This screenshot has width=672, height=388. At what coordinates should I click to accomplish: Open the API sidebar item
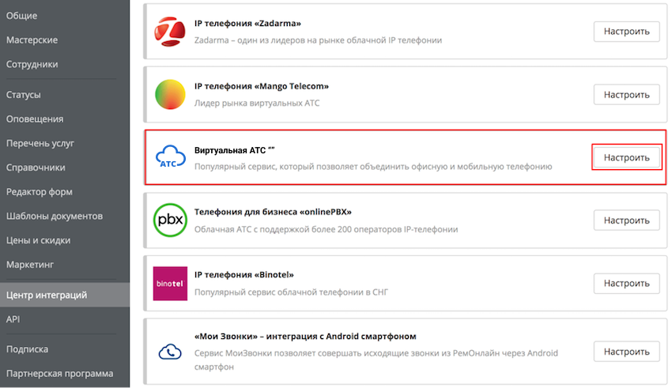[x=13, y=319]
